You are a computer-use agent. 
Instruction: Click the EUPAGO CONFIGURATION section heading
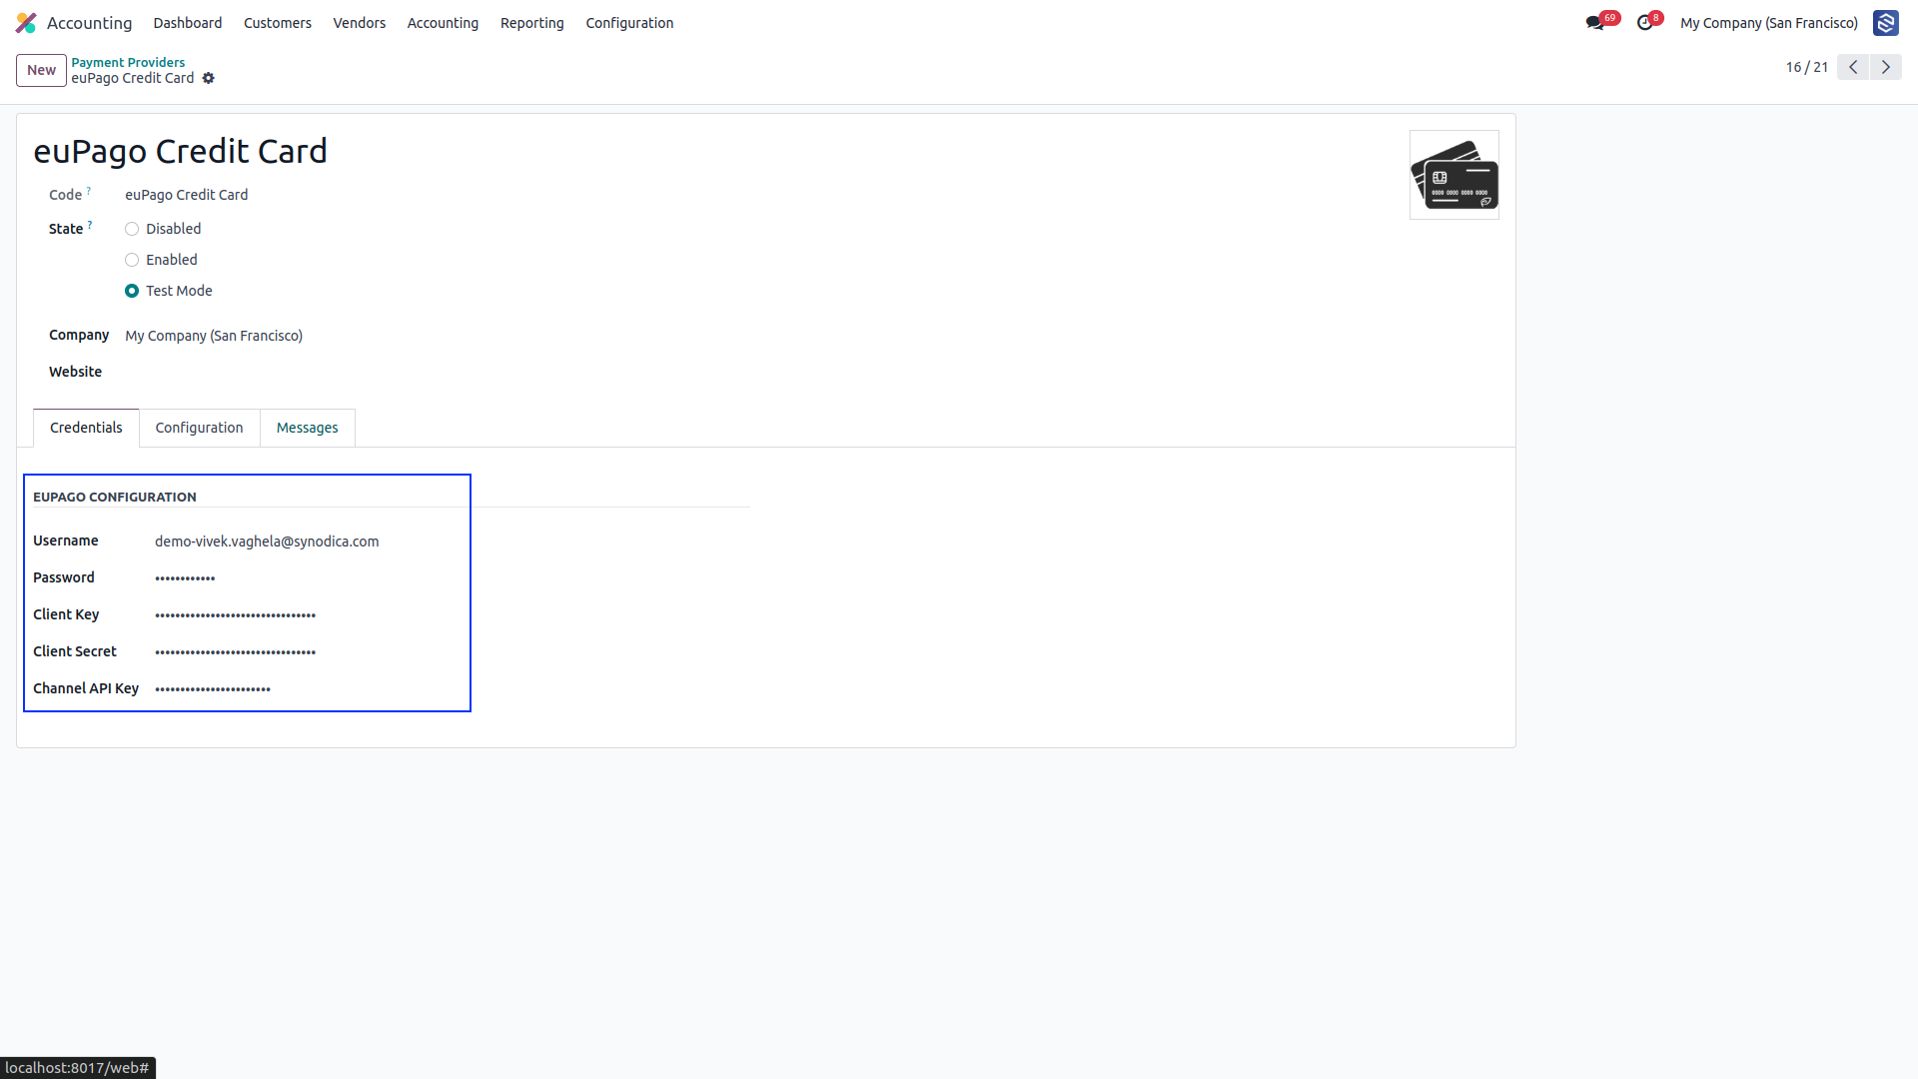point(115,497)
